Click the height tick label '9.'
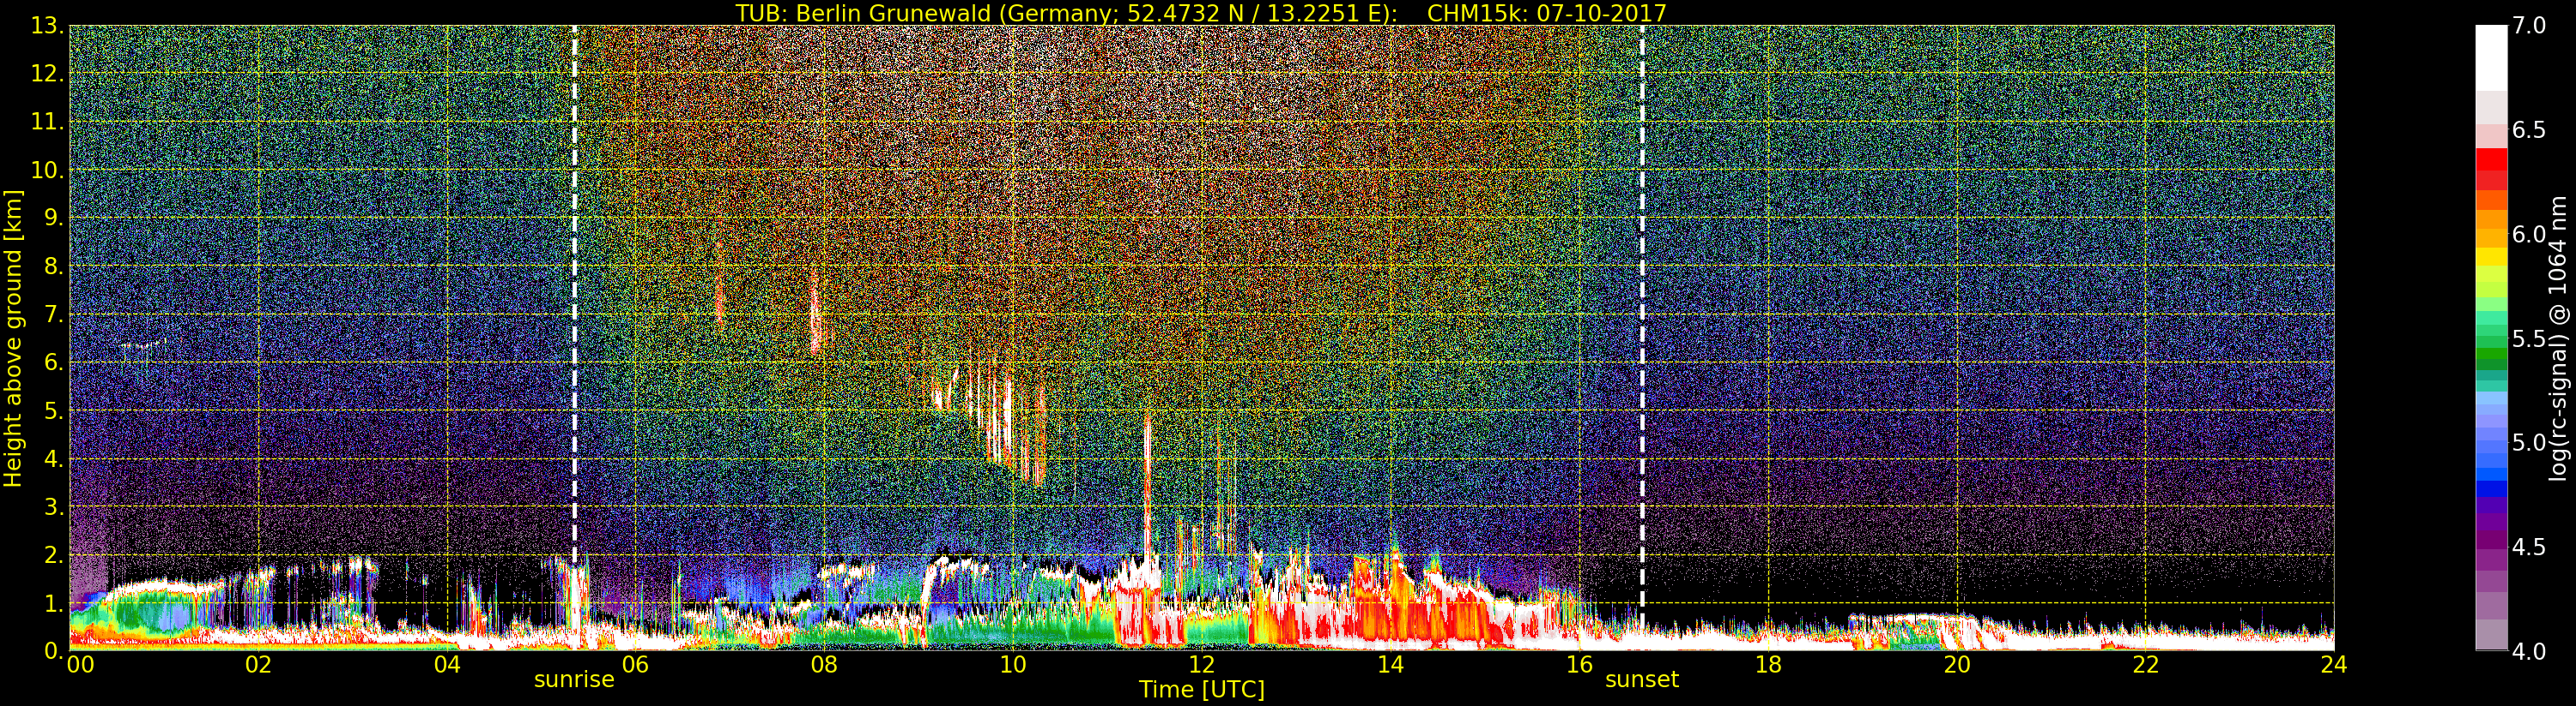The width and height of the screenshot is (2576, 706). 53,218
